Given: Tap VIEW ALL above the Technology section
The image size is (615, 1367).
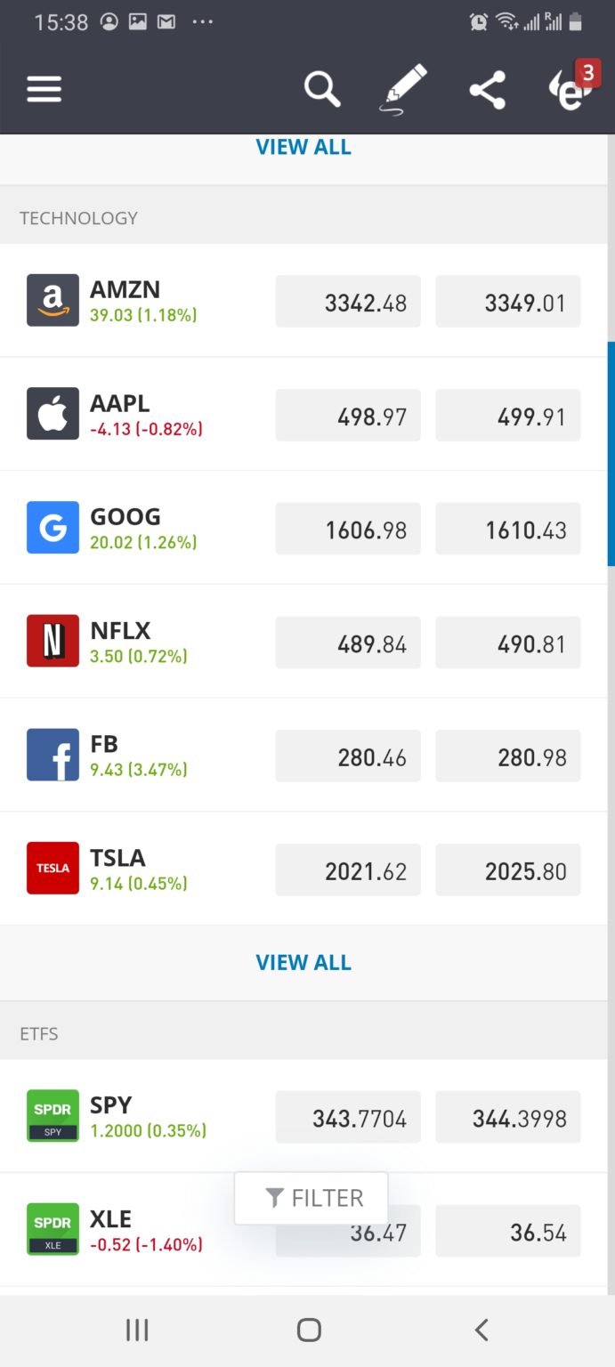Looking at the screenshot, I should click(303, 146).
